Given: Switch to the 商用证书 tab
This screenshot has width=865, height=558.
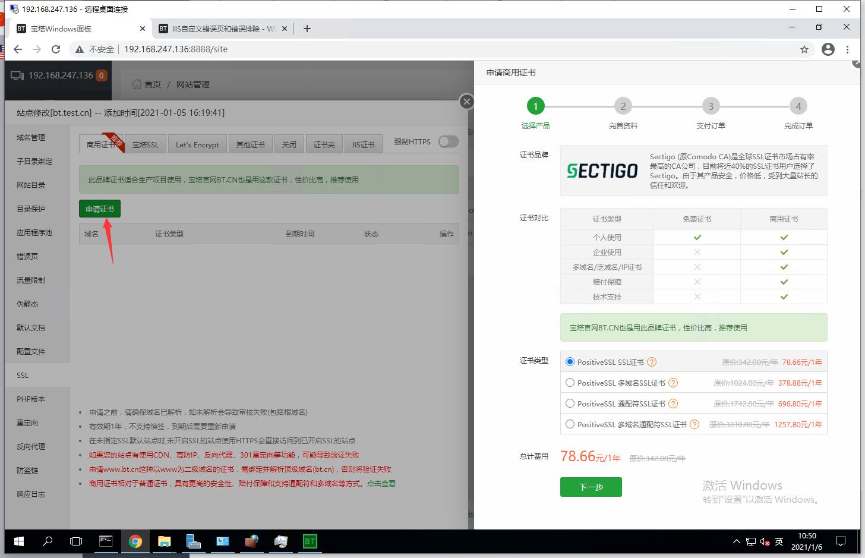Looking at the screenshot, I should 100,144.
